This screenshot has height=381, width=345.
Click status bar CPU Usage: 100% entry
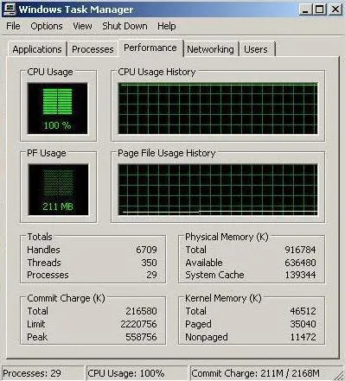coord(137,373)
